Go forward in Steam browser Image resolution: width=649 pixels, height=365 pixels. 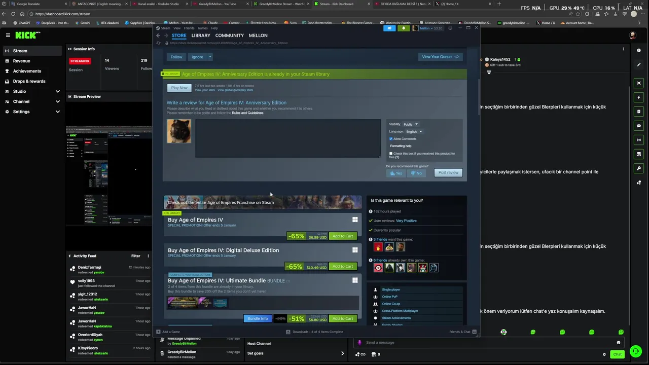(166, 35)
